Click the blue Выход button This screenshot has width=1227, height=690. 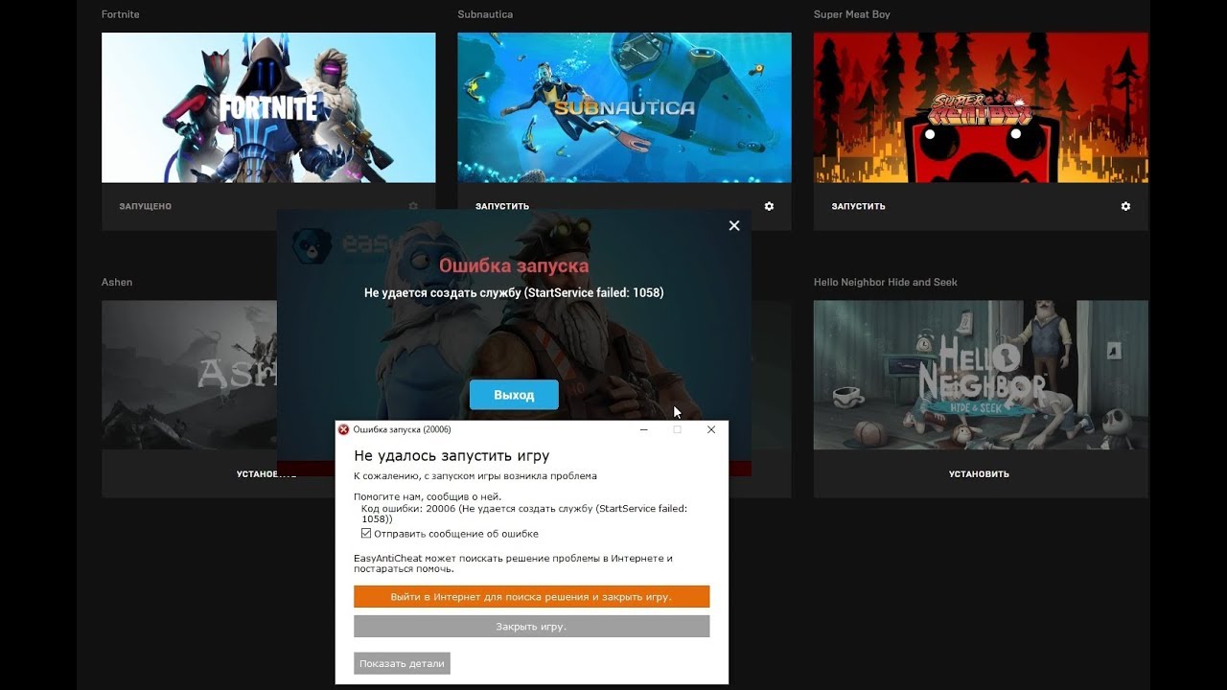[514, 395]
